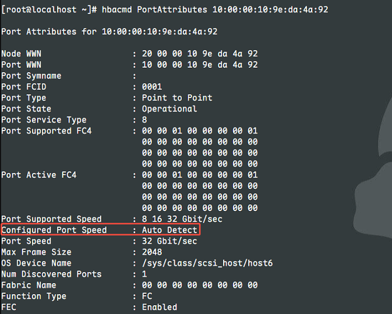Image resolution: width=392 pixels, height=314 pixels.
Task: Click the Port FCID value 0001
Action: [x=151, y=87]
